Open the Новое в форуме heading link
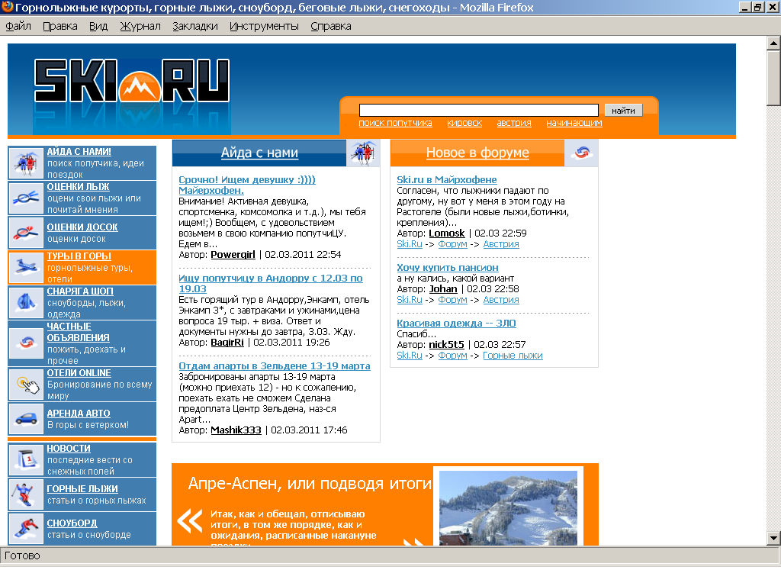This screenshot has width=781, height=586. point(477,153)
